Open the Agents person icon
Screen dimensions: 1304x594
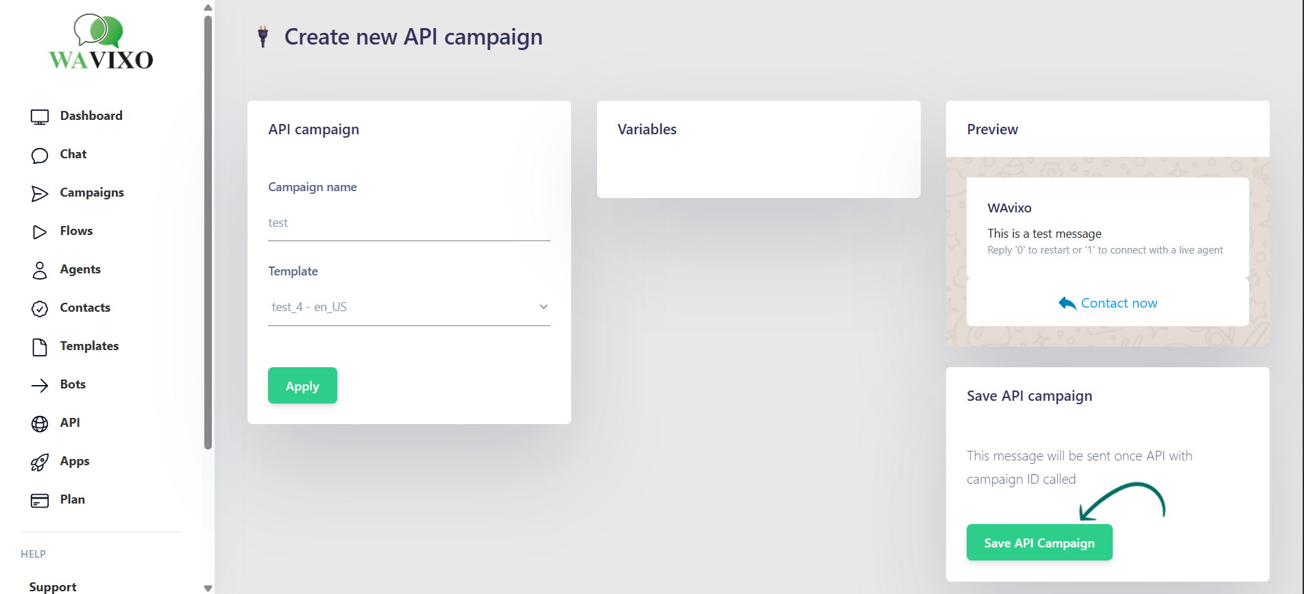click(40, 271)
